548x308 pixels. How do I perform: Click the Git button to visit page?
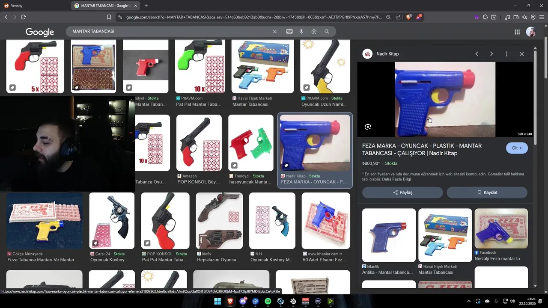(517, 148)
